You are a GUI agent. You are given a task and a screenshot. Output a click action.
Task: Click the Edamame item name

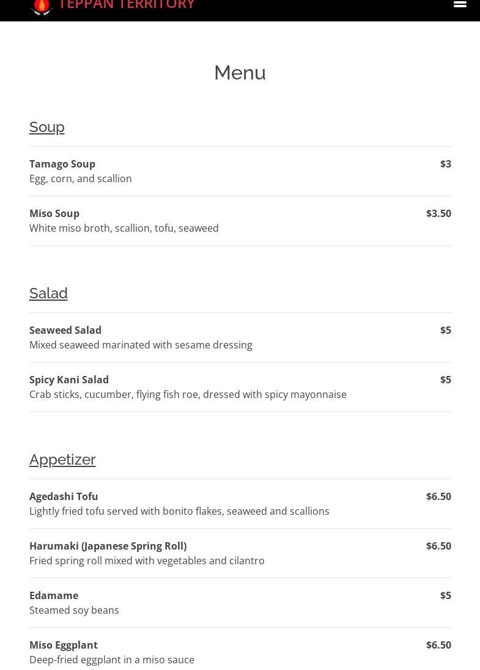54,595
